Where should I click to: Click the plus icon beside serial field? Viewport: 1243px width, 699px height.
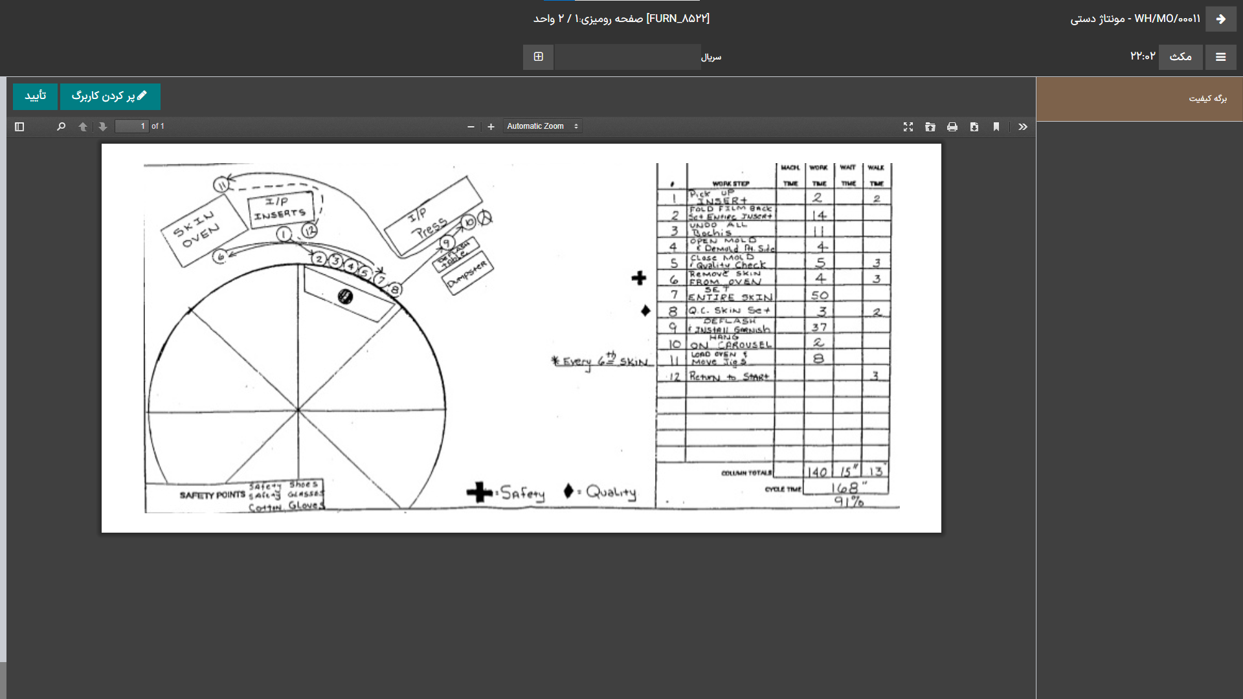538,57
